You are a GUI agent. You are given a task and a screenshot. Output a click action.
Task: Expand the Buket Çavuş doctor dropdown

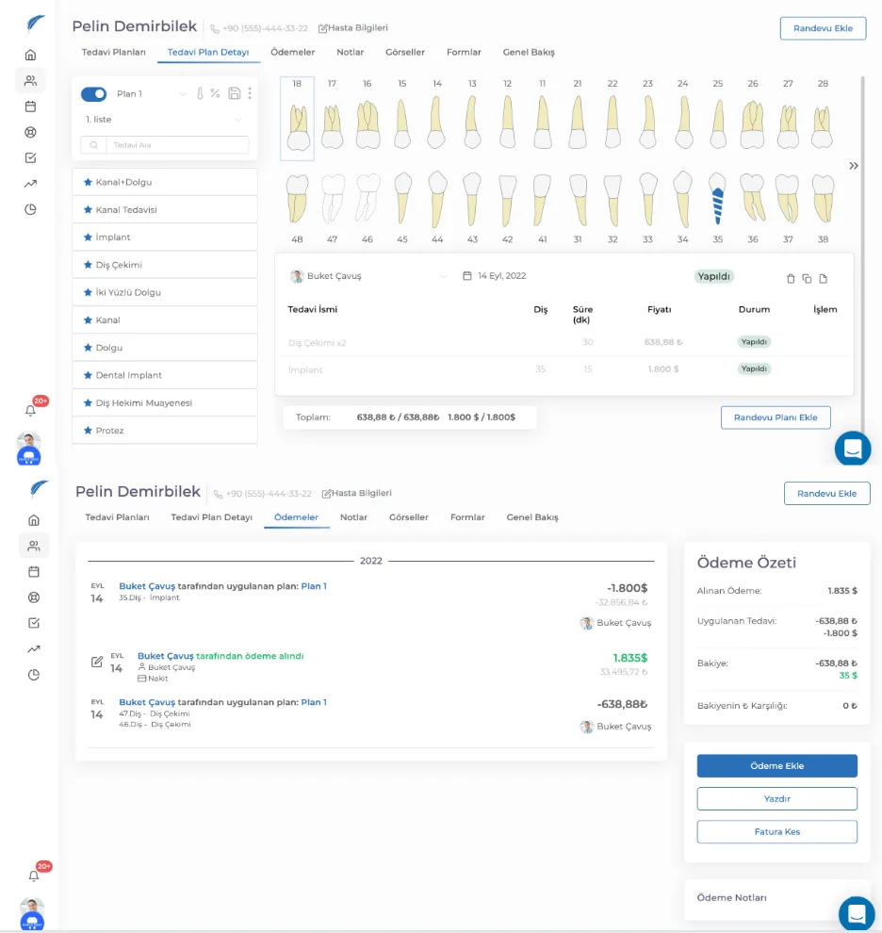click(x=442, y=276)
